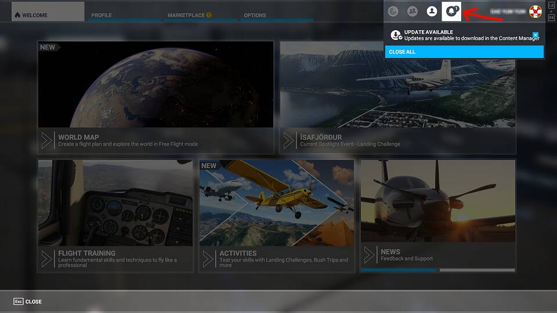Image resolution: width=557 pixels, height=313 pixels.
Task: Open the friends group icon
Action: pyautogui.click(x=412, y=12)
